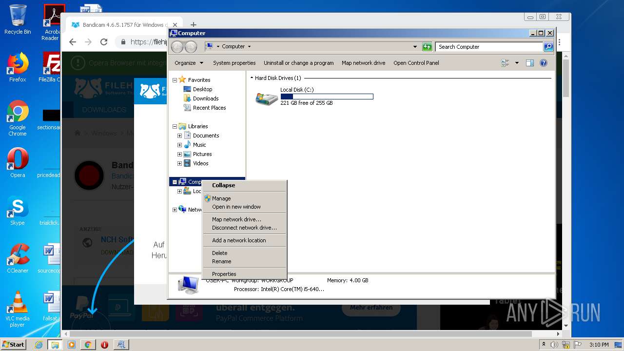Collapse the Libraries tree node
Image resolution: width=624 pixels, height=351 pixels.
(x=175, y=126)
